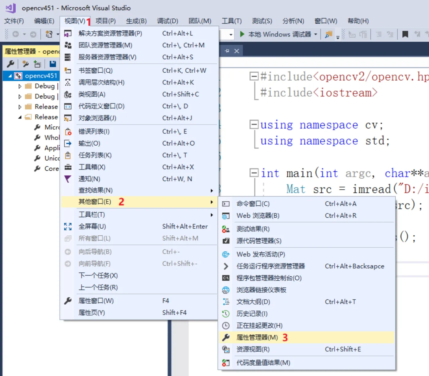
Task: Collapse the using namespace code region
Action: pos(254,124)
